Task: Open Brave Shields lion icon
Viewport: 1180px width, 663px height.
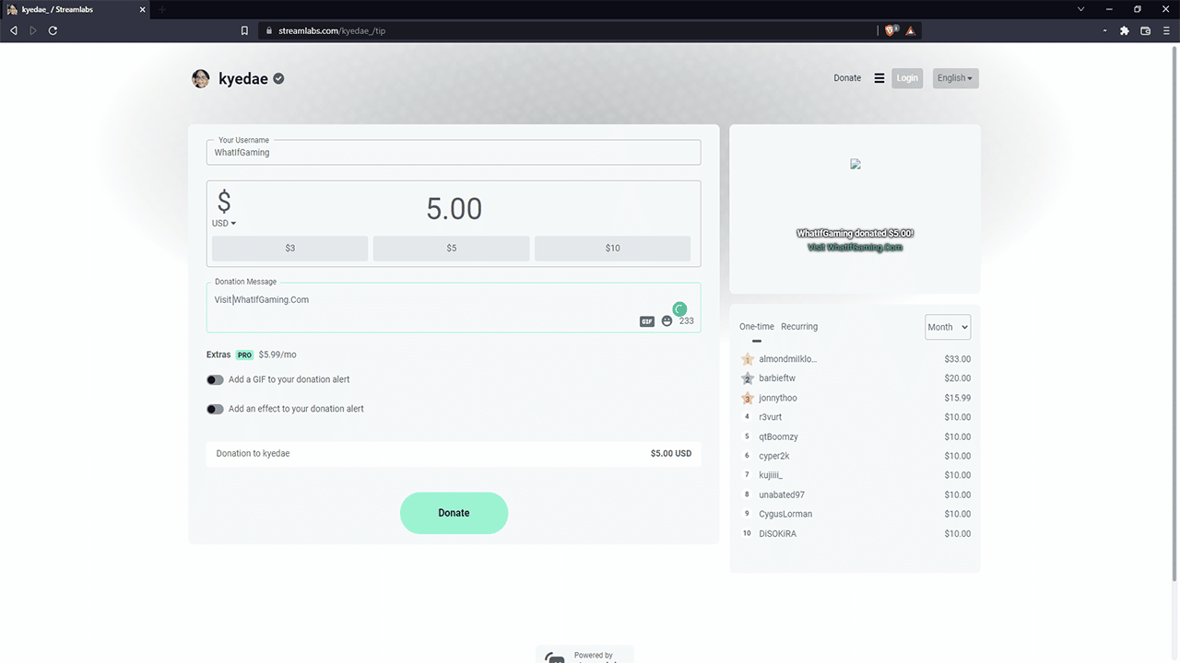Action: click(891, 30)
